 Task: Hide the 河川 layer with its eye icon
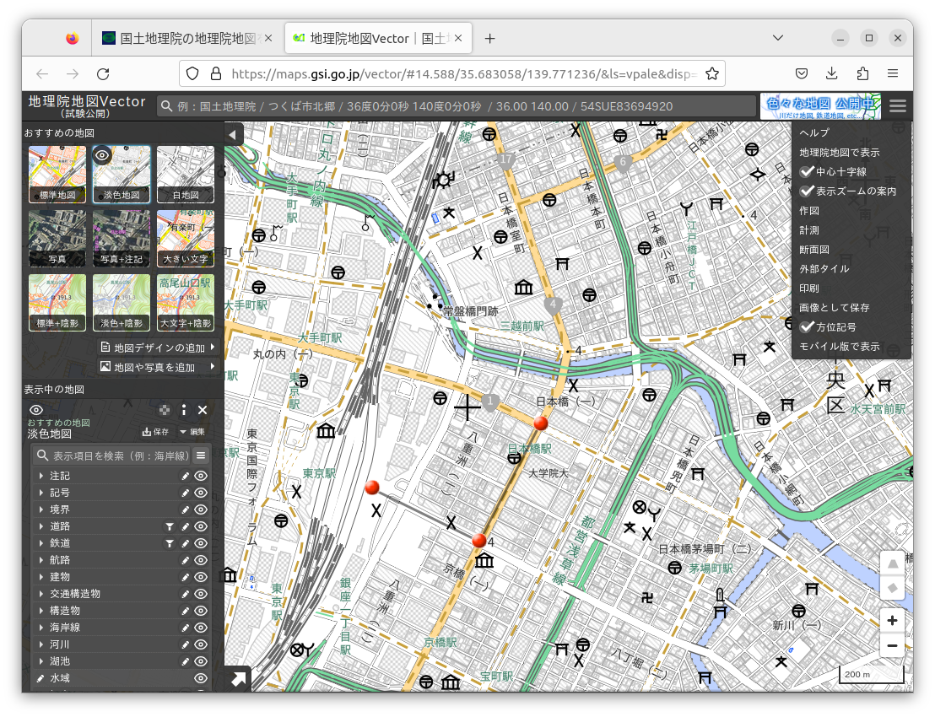[x=201, y=644]
